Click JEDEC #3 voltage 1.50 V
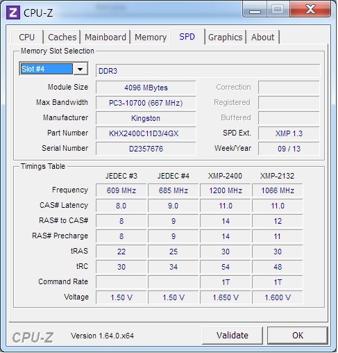This screenshot has height=353, width=338. 121,297
